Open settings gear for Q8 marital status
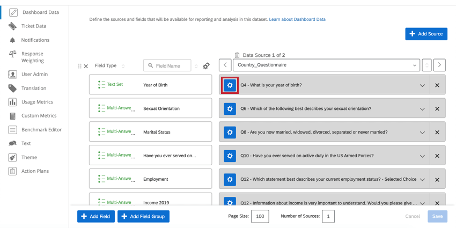 [230, 133]
